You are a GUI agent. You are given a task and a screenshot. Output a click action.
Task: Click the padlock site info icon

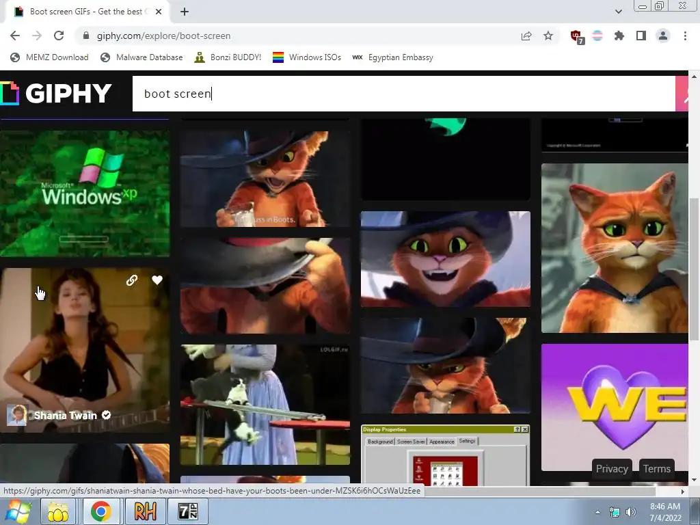86,36
